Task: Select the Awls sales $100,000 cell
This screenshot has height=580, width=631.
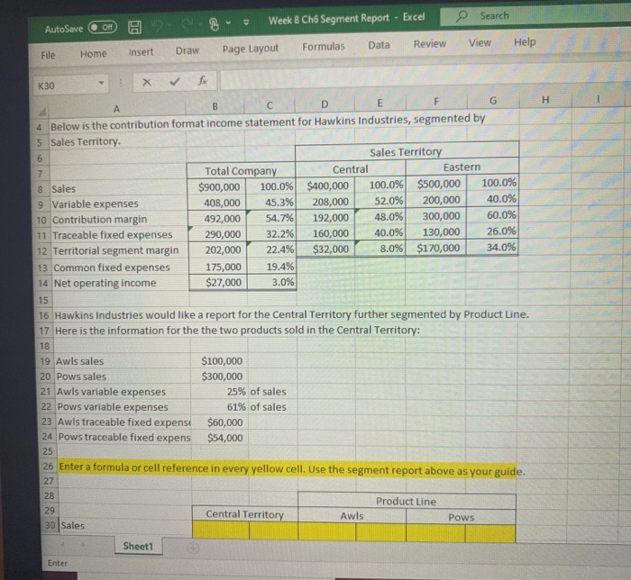Action: (218, 361)
